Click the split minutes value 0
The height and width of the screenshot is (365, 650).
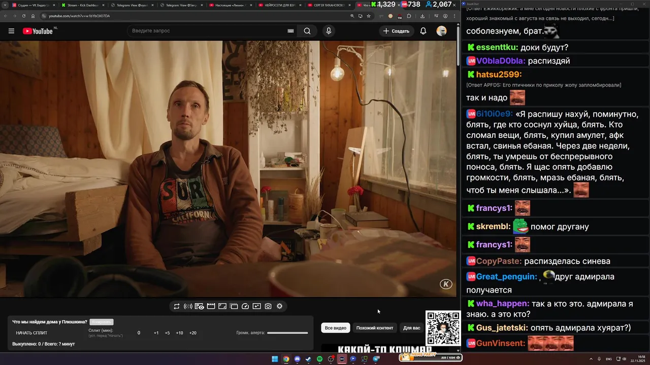[139, 333]
